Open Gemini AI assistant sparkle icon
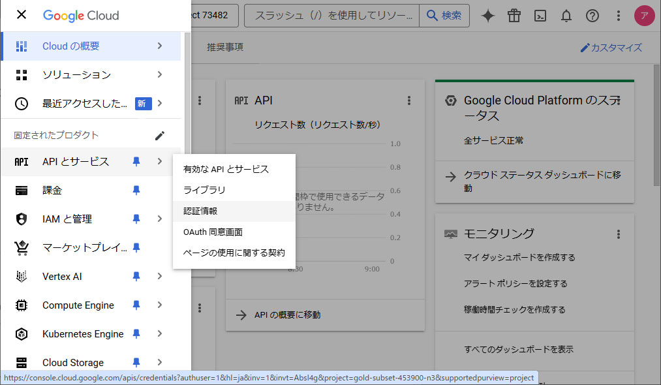 click(x=487, y=16)
